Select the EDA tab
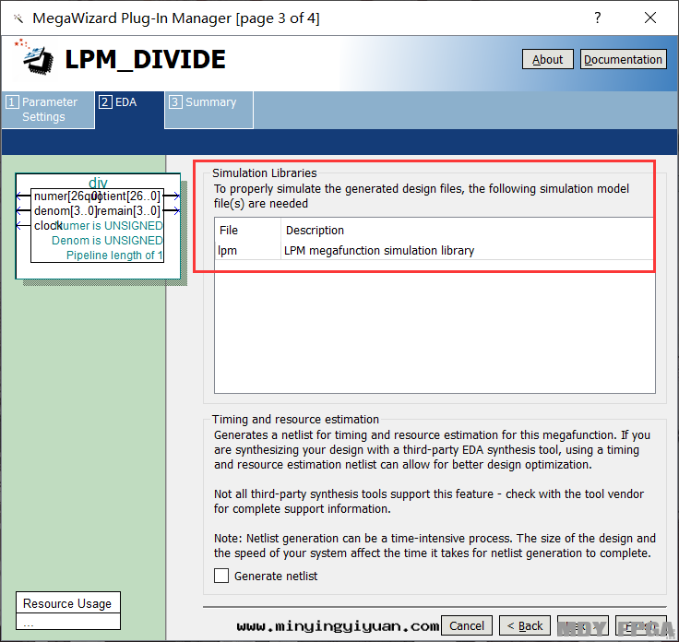This screenshot has height=642, width=679. [129, 102]
